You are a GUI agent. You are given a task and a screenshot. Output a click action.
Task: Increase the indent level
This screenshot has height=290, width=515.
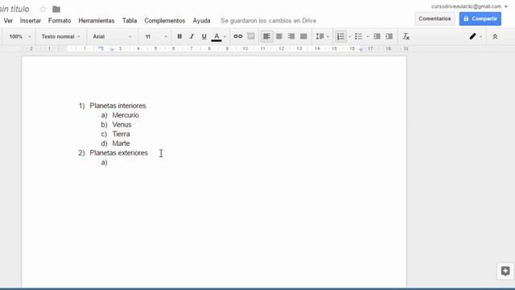coord(389,36)
